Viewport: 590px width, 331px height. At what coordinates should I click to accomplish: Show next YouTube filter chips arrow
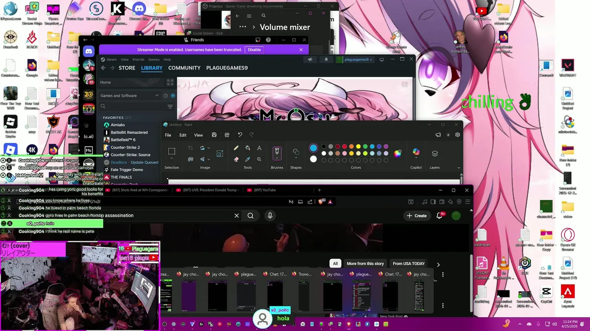point(438,264)
